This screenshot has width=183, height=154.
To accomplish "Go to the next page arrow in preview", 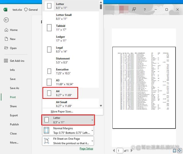I will coord(132,151).
